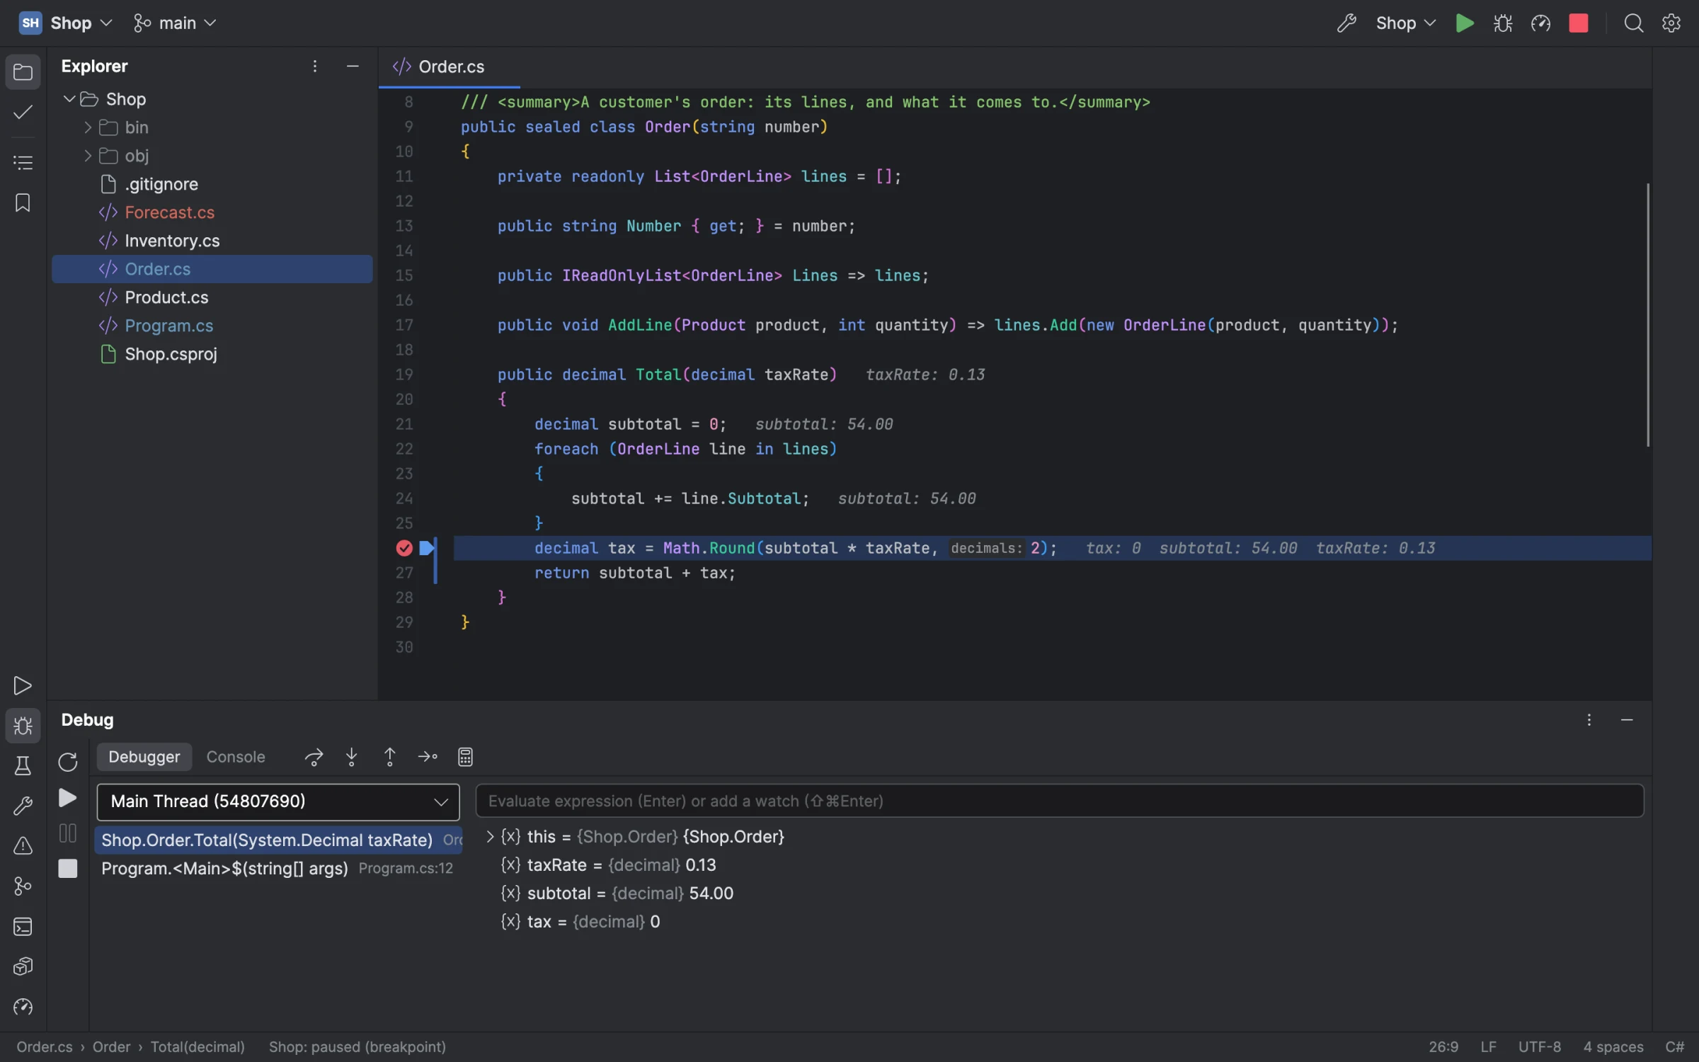Viewport: 1699px width, 1062px height.
Task: Open Shop.csproj in the Explorer
Action: click(x=212, y=354)
